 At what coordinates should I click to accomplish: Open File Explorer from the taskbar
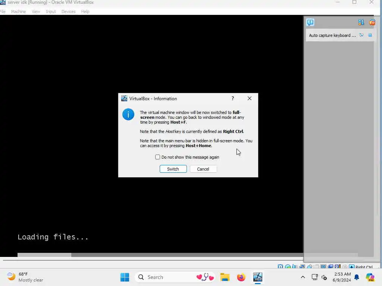click(x=225, y=277)
